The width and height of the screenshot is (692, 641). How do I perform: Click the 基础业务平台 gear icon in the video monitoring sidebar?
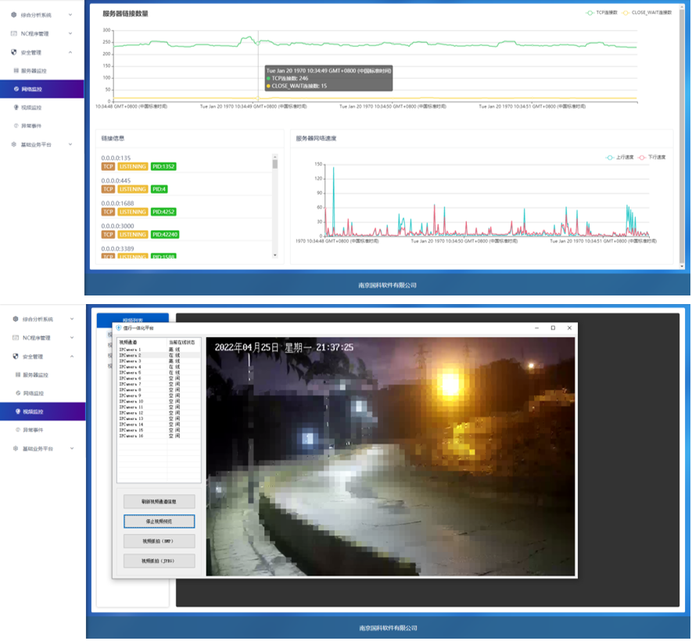coord(14,449)
